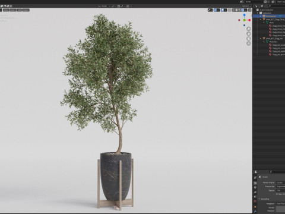
Task: Open the outliner display mode dropdown
Action: pos(256,6)
